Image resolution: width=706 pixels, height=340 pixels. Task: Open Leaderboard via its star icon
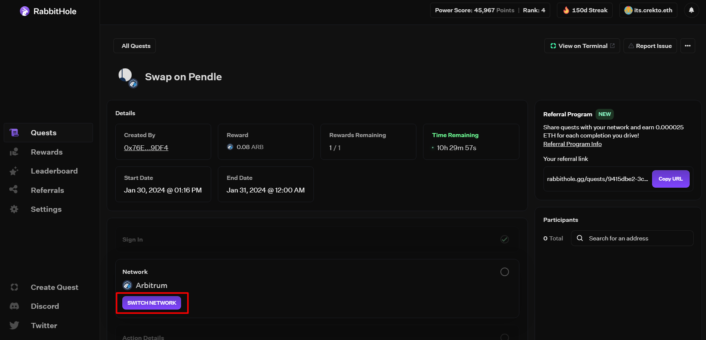[14, 171]
